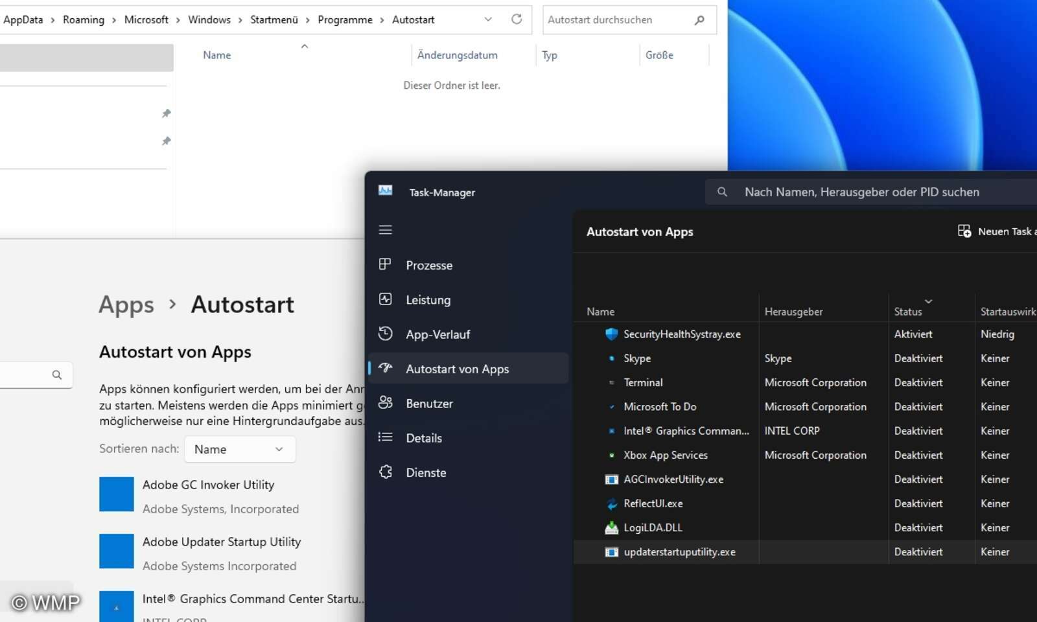1037x622 pixels.
Task: Open the Dienste section
Action: pyautogui.click(x=385, y=472)
